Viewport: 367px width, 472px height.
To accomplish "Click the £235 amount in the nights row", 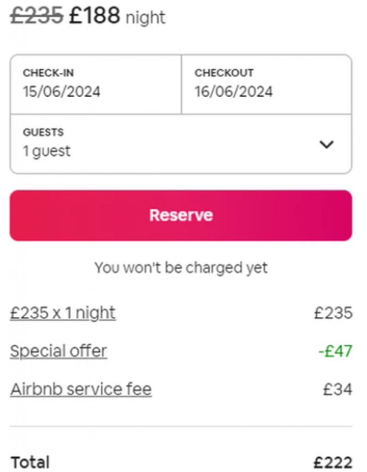I will point(333,313).
